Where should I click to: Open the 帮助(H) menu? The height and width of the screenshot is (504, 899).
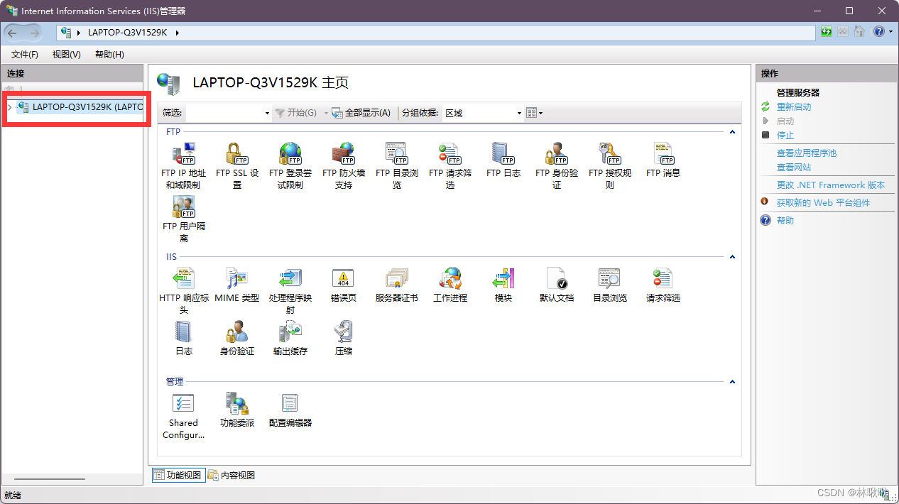pyautogui.click(x=109, y=55)
